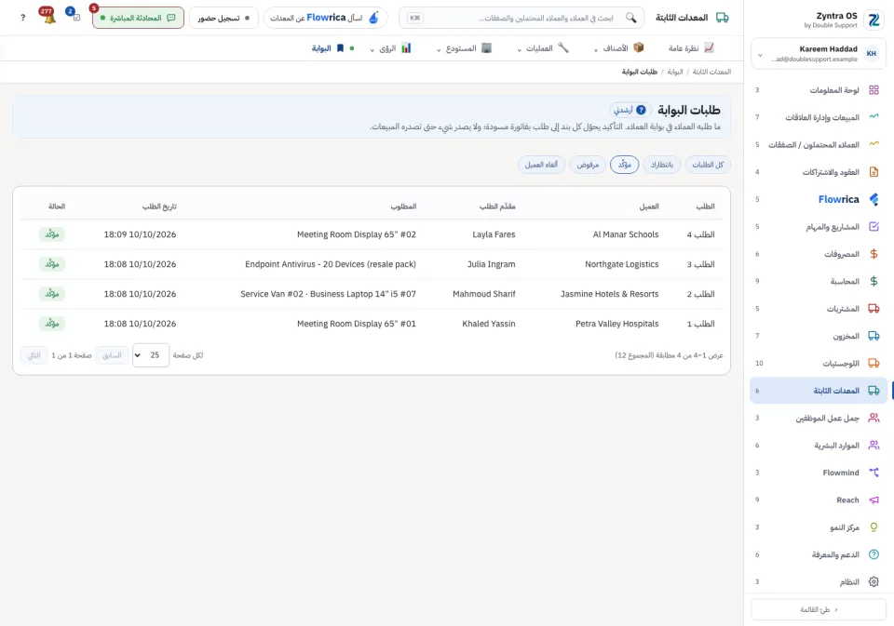Click the المحاسبة green dollar icon
Image resolution: width=894 pixels, height=626 pixels.
(x=874, y=282)
